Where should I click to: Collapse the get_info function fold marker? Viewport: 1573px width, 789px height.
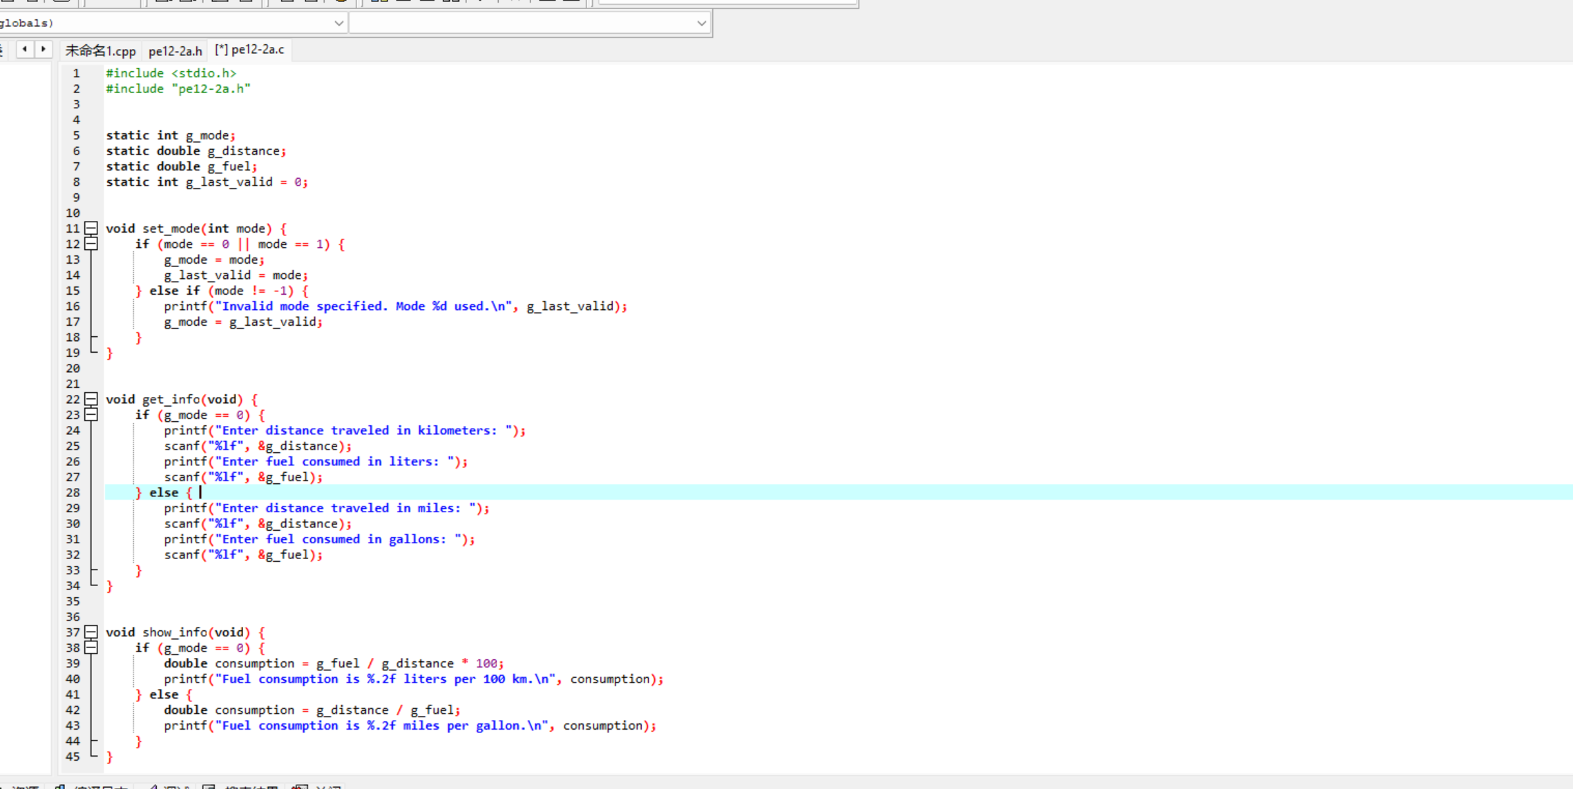click(x=91, y=399)
